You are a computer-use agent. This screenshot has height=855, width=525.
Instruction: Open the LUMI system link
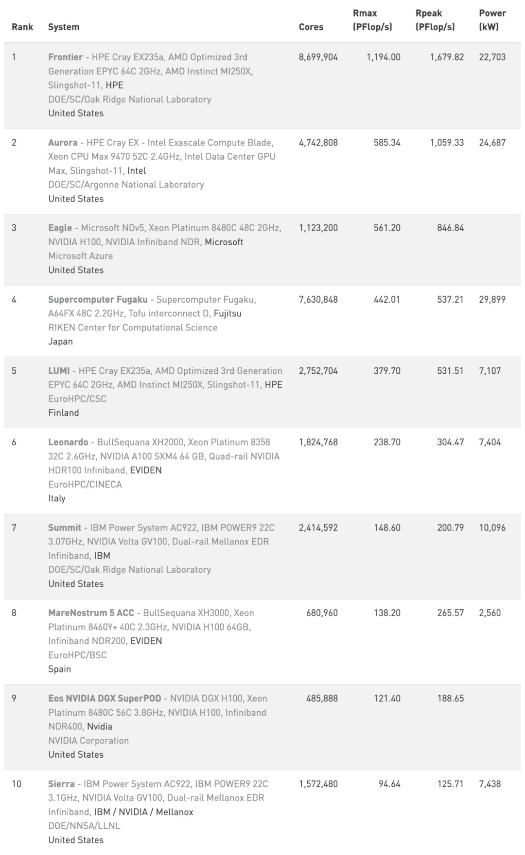click(x=59, y=371)
